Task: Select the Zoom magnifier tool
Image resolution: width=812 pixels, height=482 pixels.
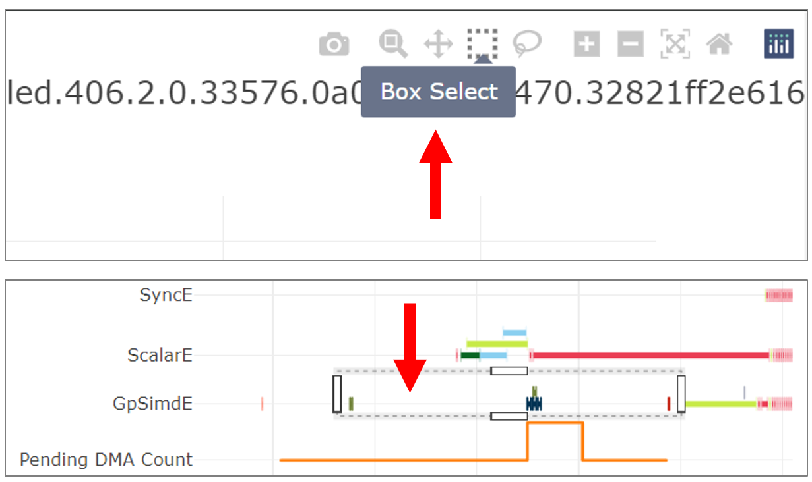Action: pyautogui.click(x=393, y=44)
